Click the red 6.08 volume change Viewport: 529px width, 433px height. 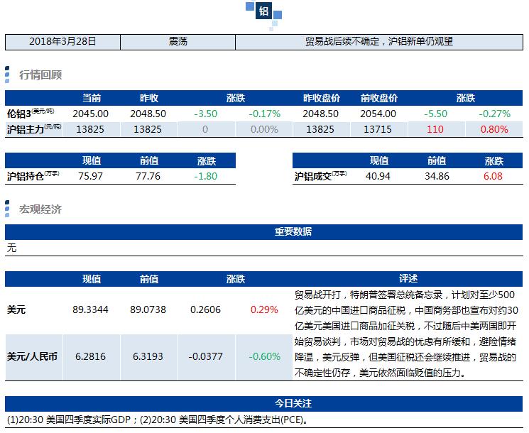point(493,176)
